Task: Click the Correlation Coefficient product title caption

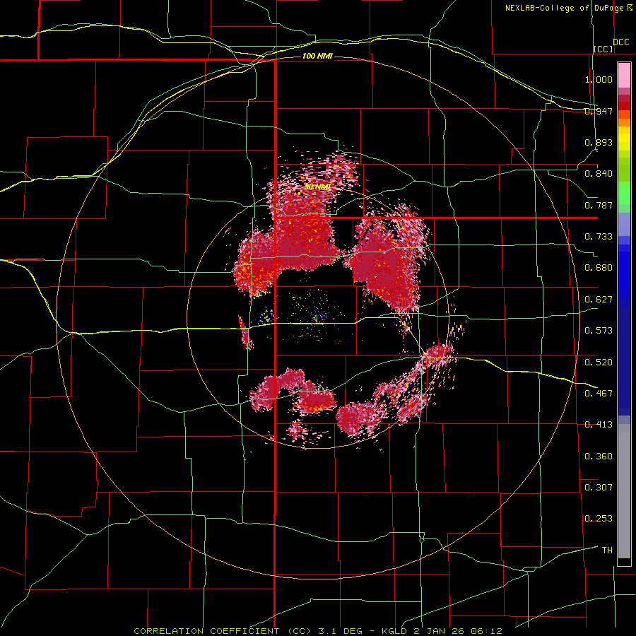Action: click(318, 631)
